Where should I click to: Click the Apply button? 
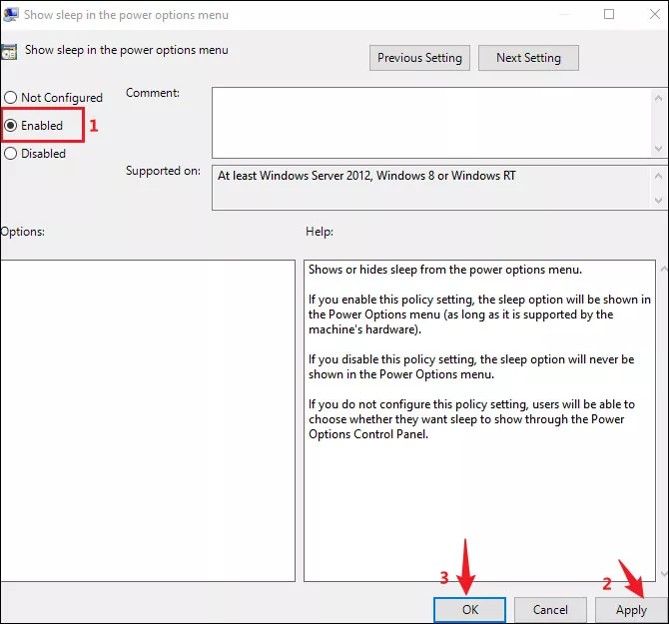(x=631, y=609)
